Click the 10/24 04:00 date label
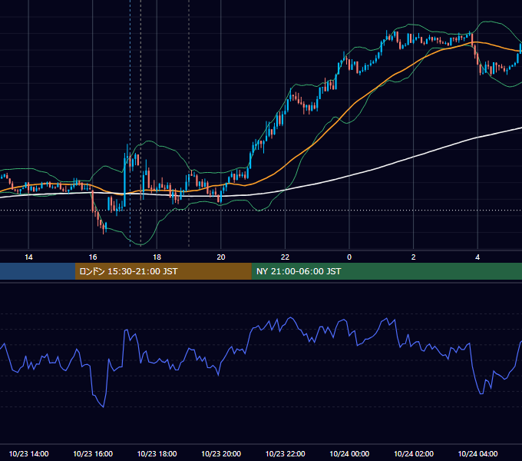Screen dimensions: 522x461 [x=477, y=453]
